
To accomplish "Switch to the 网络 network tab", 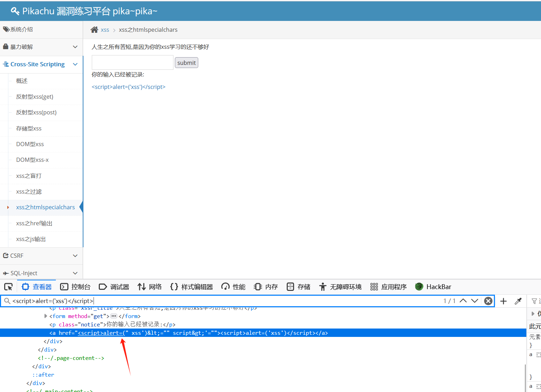I will point(150,287).
